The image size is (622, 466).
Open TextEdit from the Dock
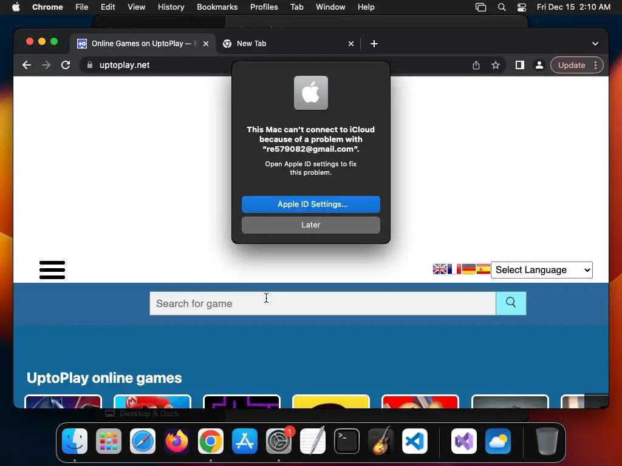tap(313, 441)
